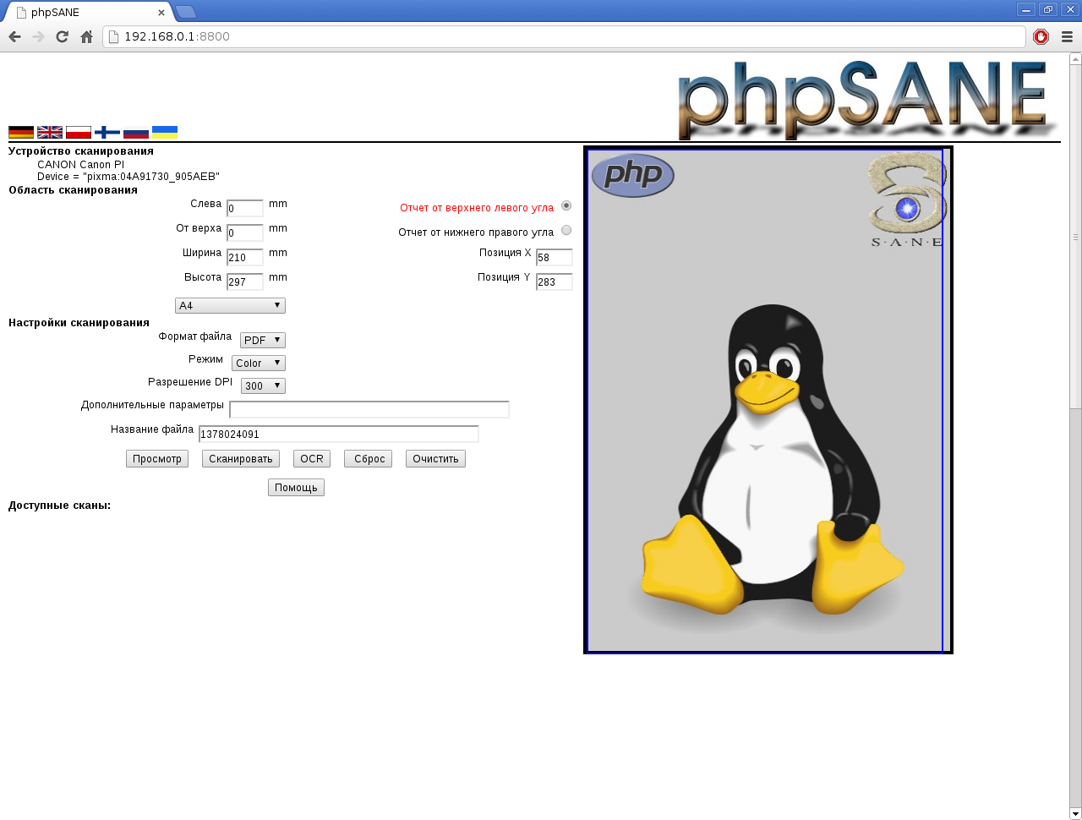This screenshot has width=1082, height=820.
Task: Click the OCR button
Action: tap(312, 458)
